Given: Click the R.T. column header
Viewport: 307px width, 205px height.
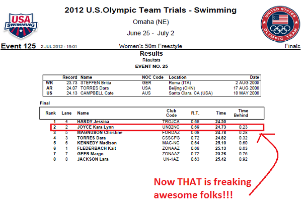Looking at the screenshot, I should pos(195,113).
